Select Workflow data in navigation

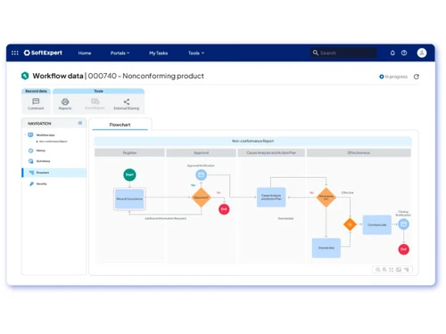coord(45,135)
